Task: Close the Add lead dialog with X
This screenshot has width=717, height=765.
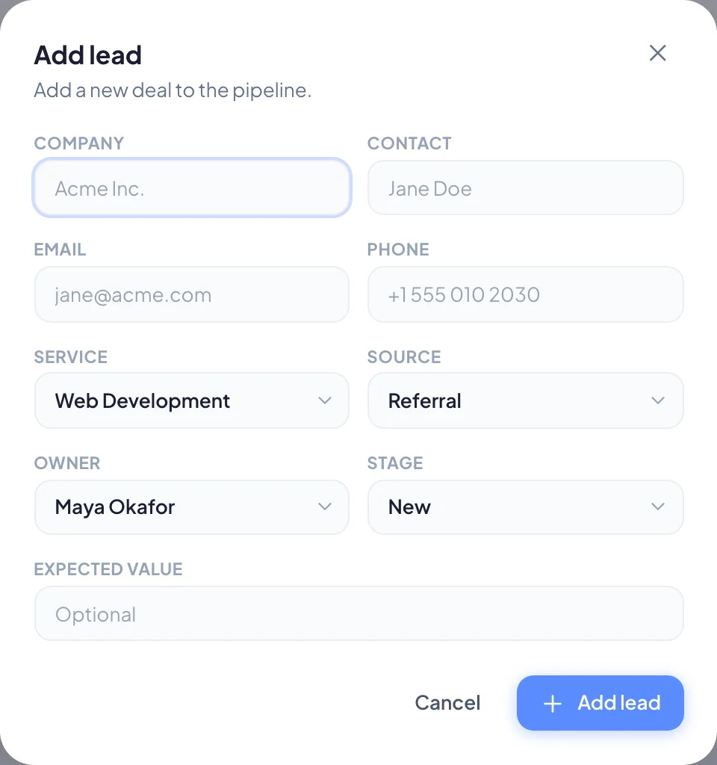Action: click(657, 53)
